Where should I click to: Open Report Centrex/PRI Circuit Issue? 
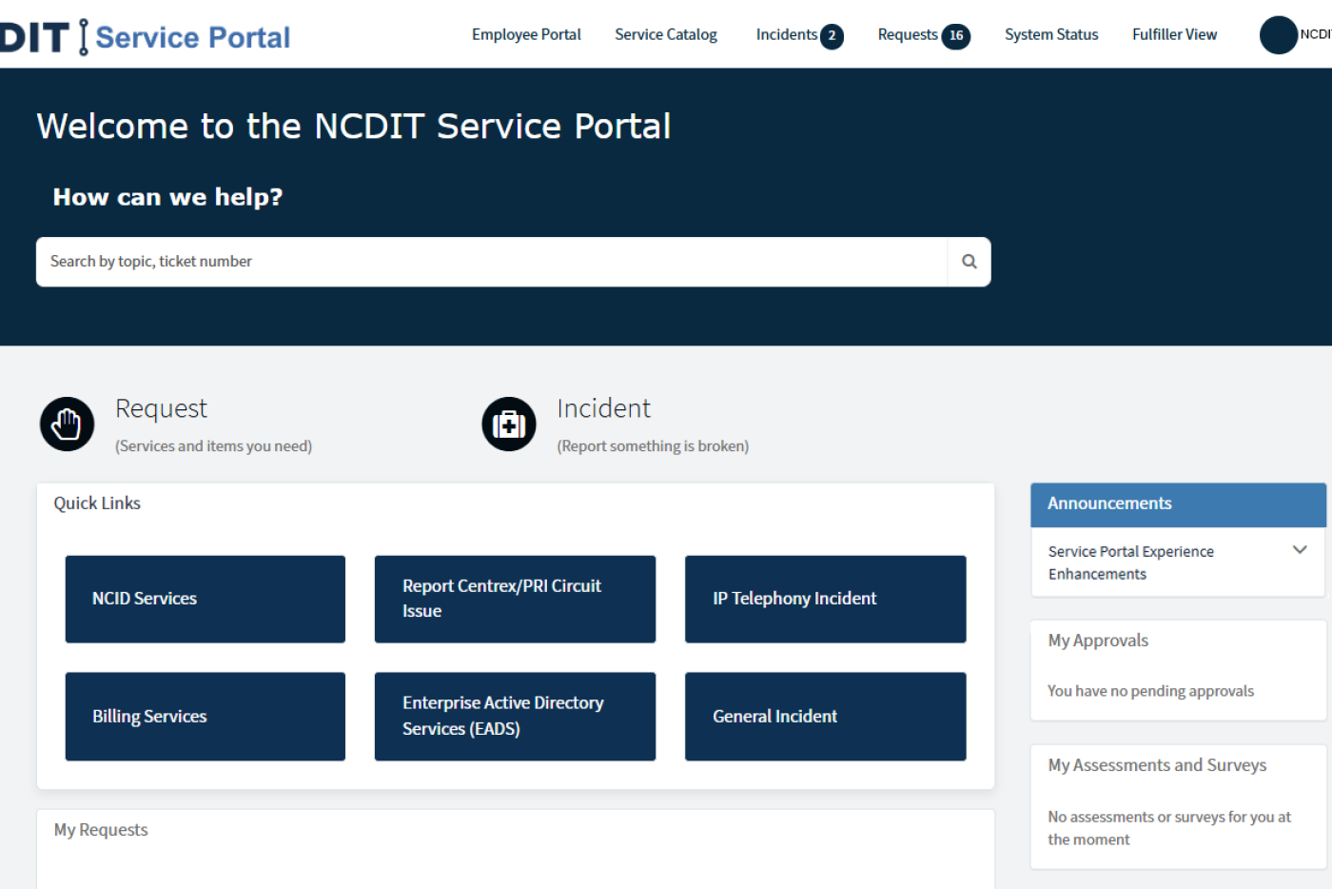tap(515, 599)
